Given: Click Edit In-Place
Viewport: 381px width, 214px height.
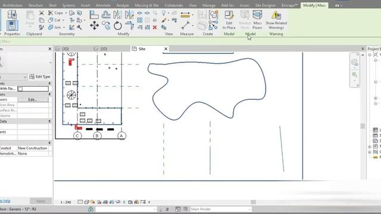Looking at the screenshot, I should coord(229,20).
